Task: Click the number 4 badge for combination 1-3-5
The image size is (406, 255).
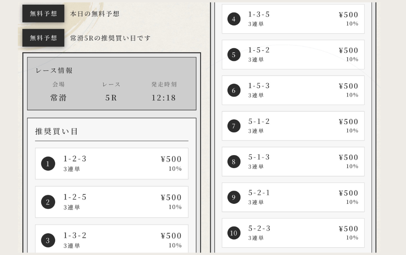Action: [x=234, y=19]
